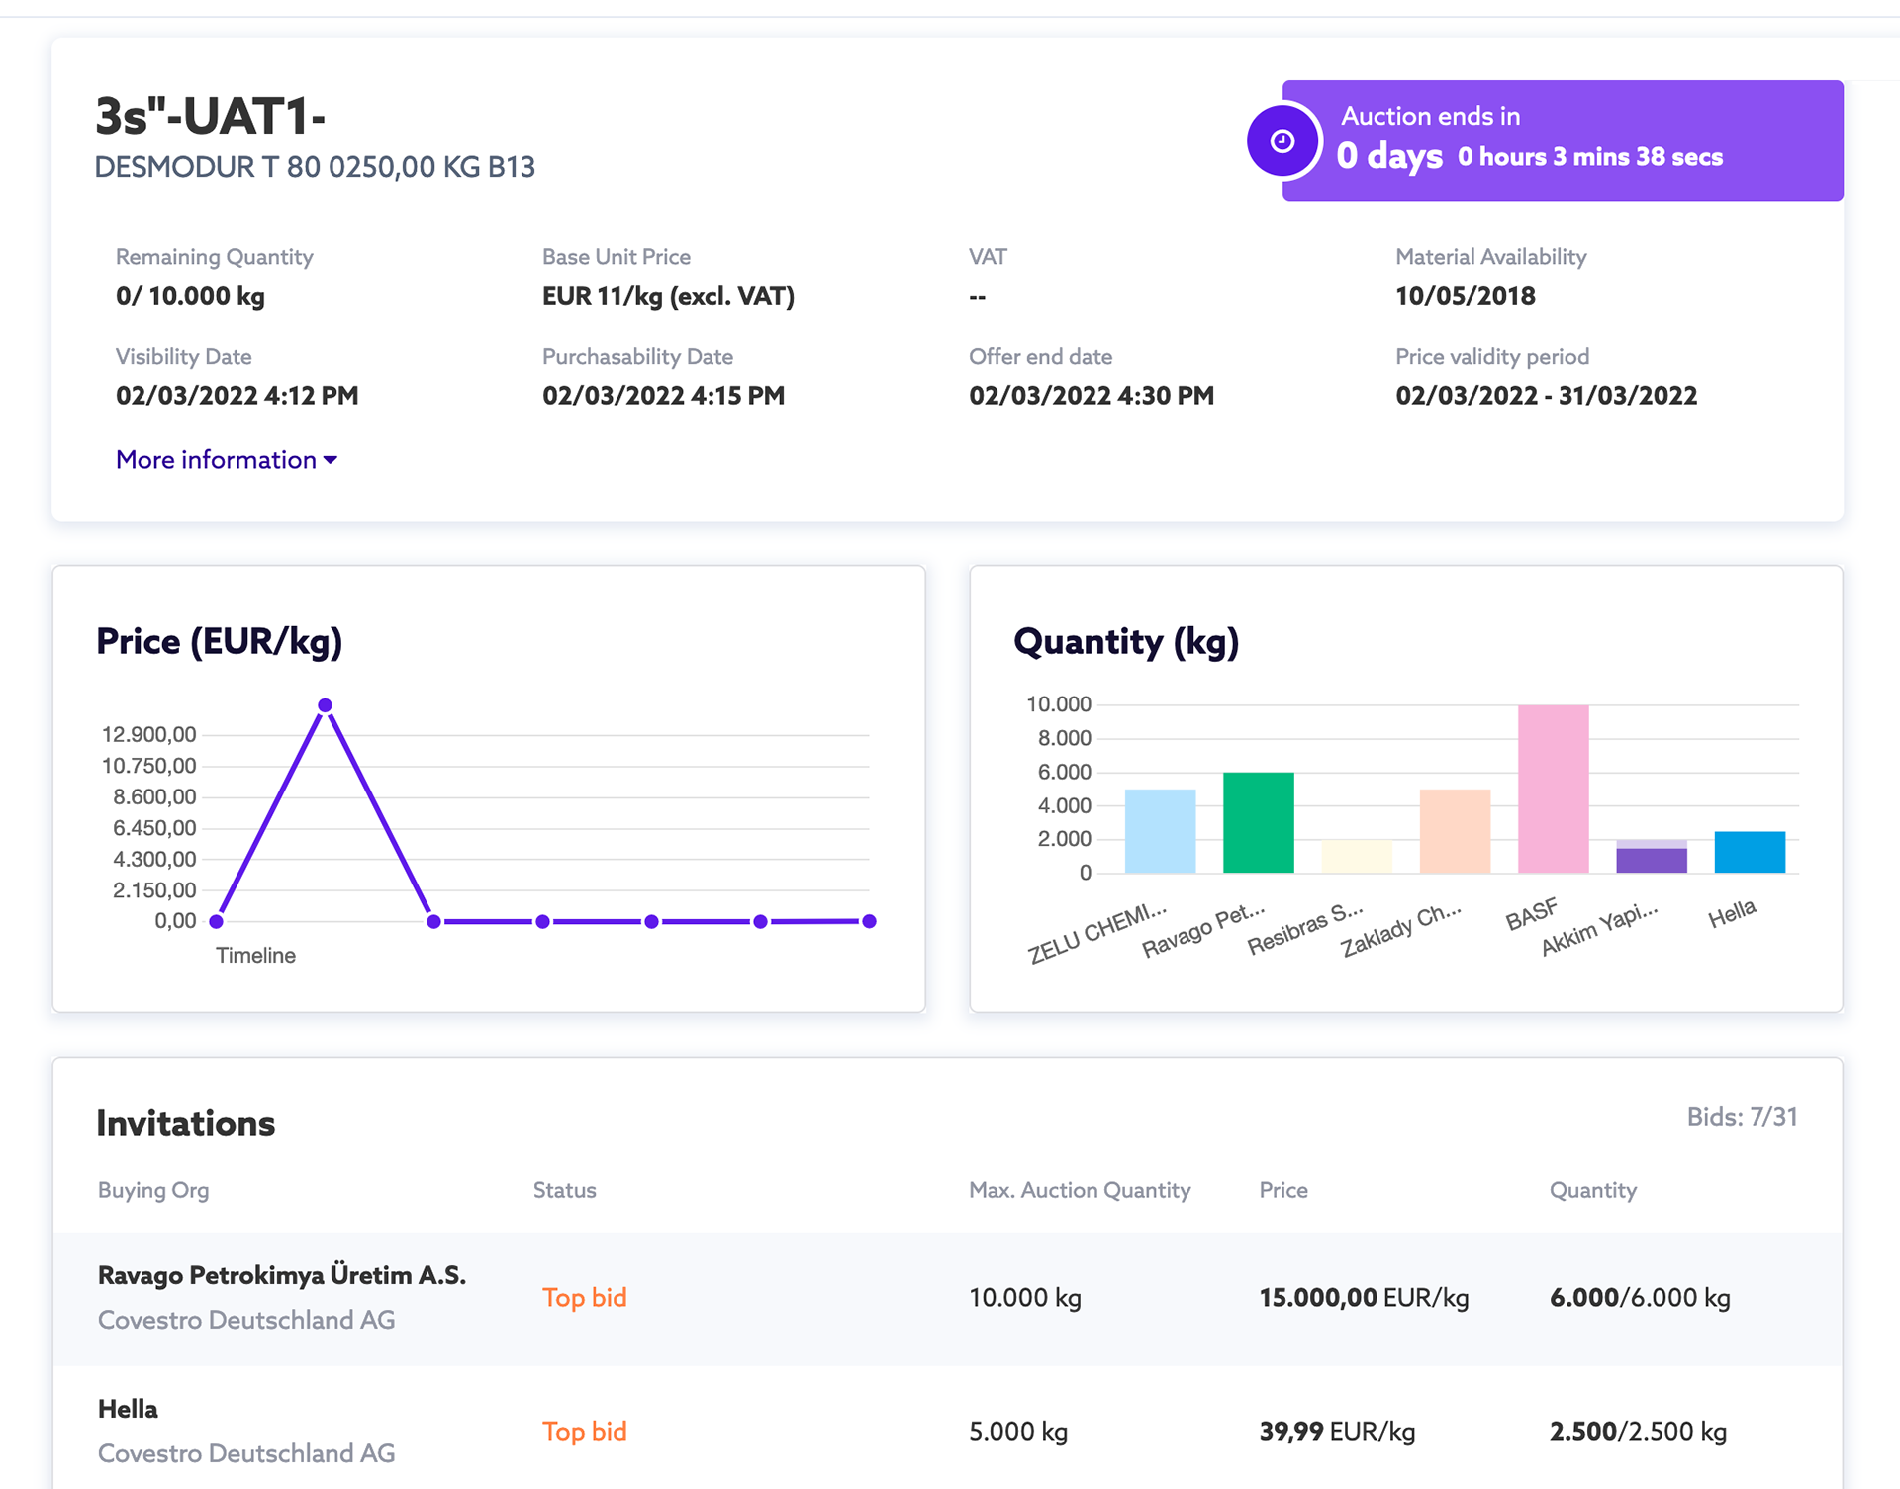Click the green Ravago Pet quantity bar
The image size is (1900, 1489).
point(1258,822)
